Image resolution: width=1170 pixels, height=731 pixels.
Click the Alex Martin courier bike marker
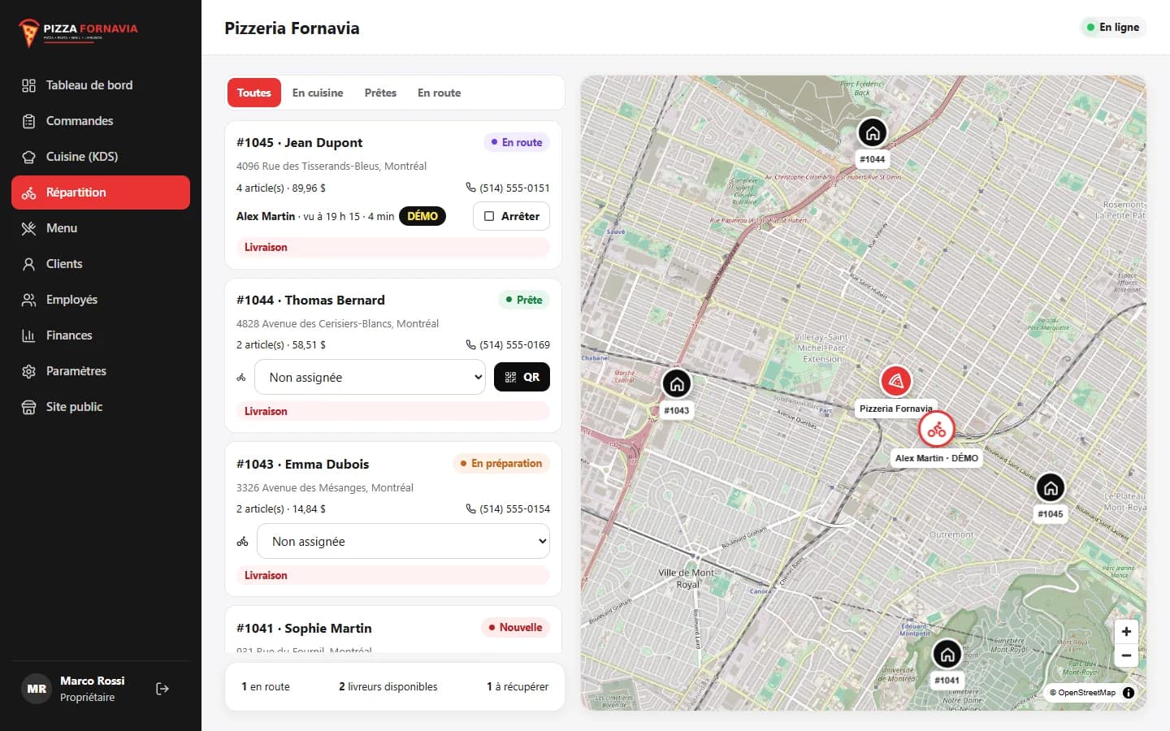(936, 430)
